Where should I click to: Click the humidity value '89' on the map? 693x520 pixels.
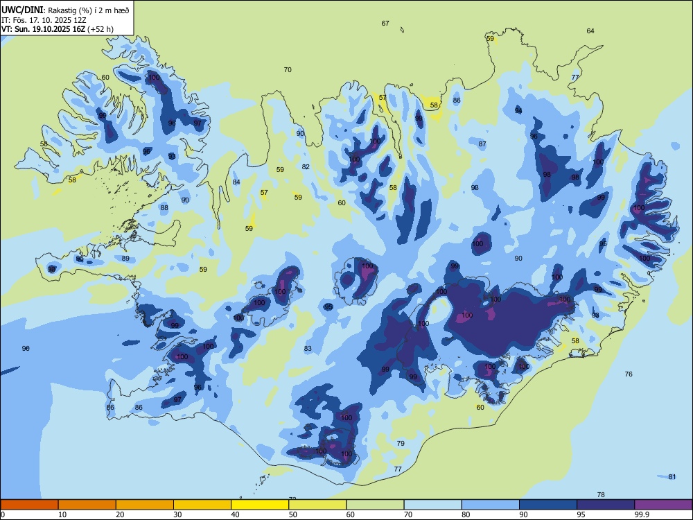tap(125, 259)
